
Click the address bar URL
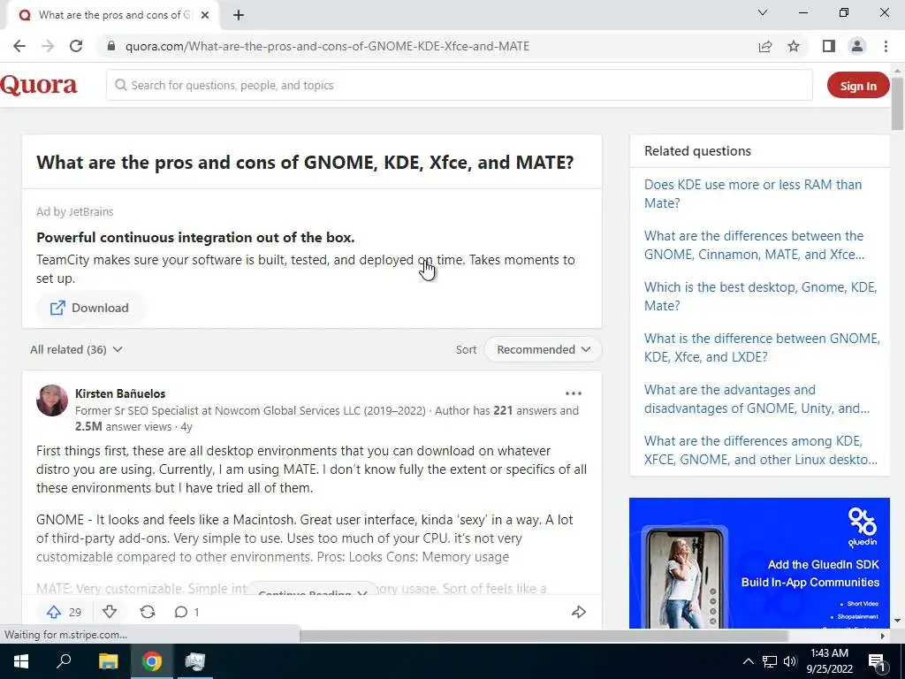point(327,46)
